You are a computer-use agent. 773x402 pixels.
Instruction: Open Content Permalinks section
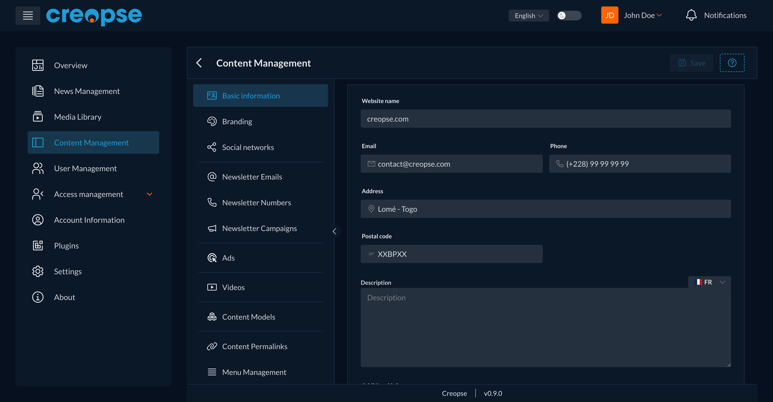(x=260, y=346)
